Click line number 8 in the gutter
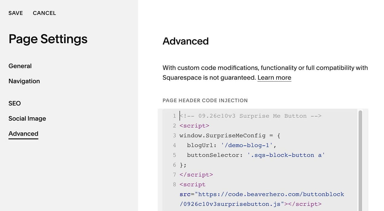The width and height of the screenshot is (384, 211). tap(174, 184)
